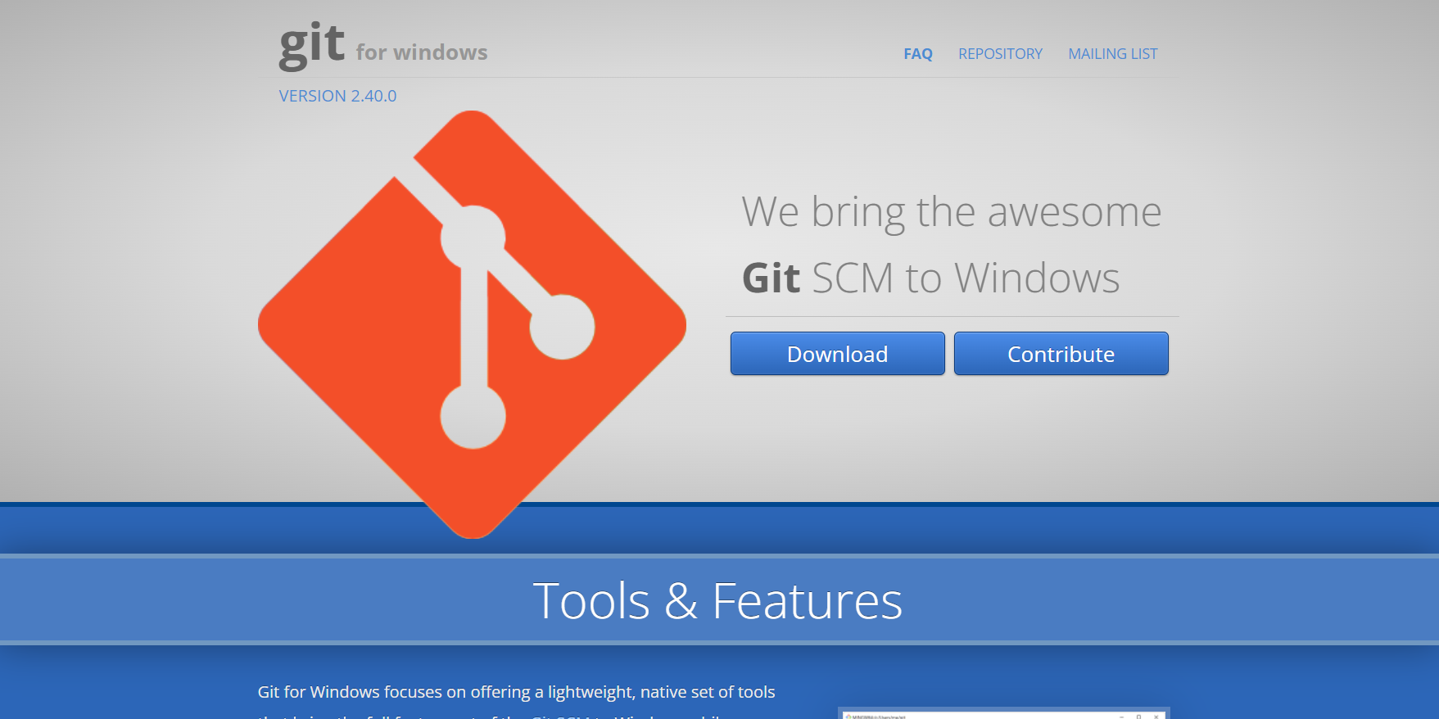Click the large orange Git logo
This screenshot has height=719, width=1439.
[472, 324]
